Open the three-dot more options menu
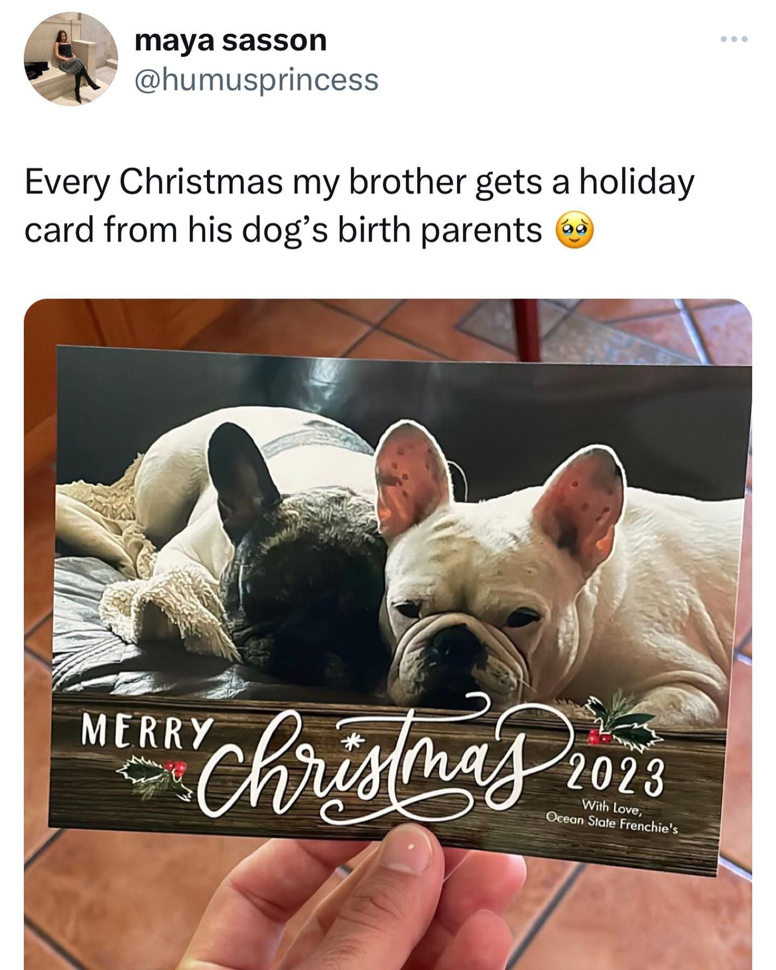This screenshot has height=970, width=776. [734, 39]
